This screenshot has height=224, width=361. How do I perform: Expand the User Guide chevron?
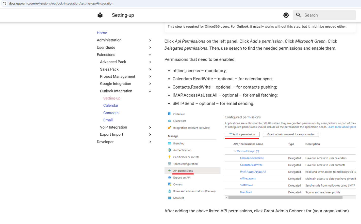(150, 48)
